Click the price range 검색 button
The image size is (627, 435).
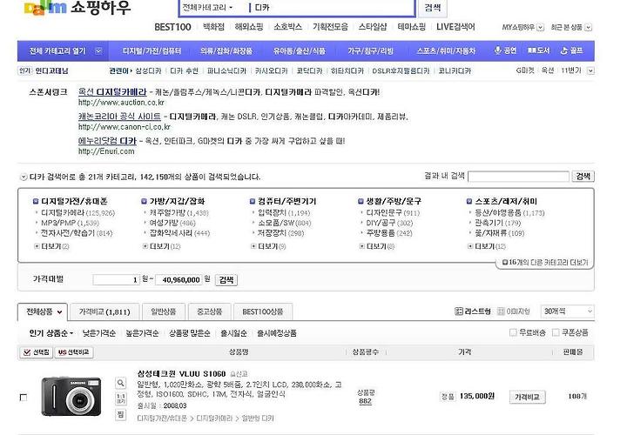click(226, 279)
